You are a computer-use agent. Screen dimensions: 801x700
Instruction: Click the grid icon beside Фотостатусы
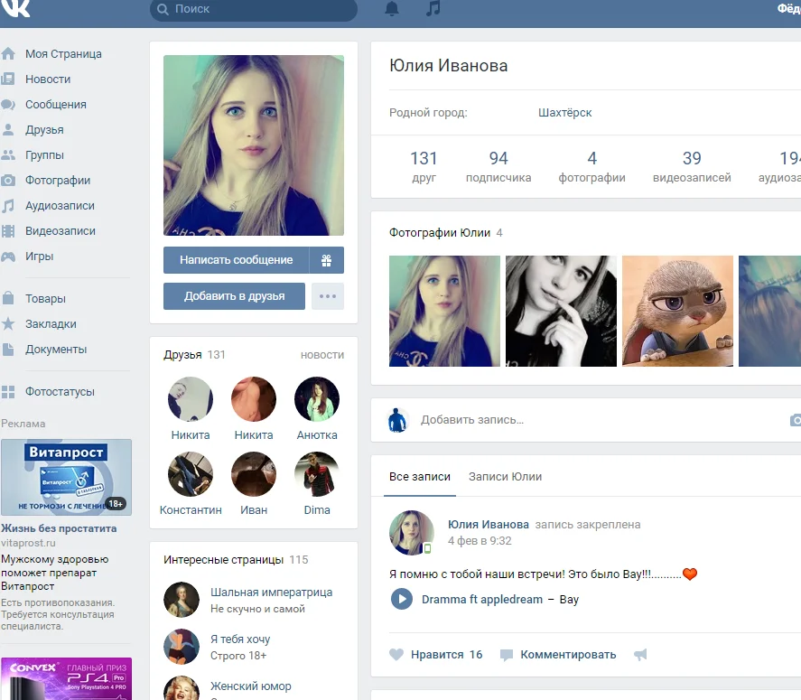click(x=8, y=392)
